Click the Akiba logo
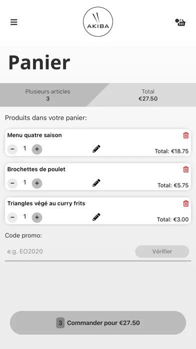 (x=98, y=22)
